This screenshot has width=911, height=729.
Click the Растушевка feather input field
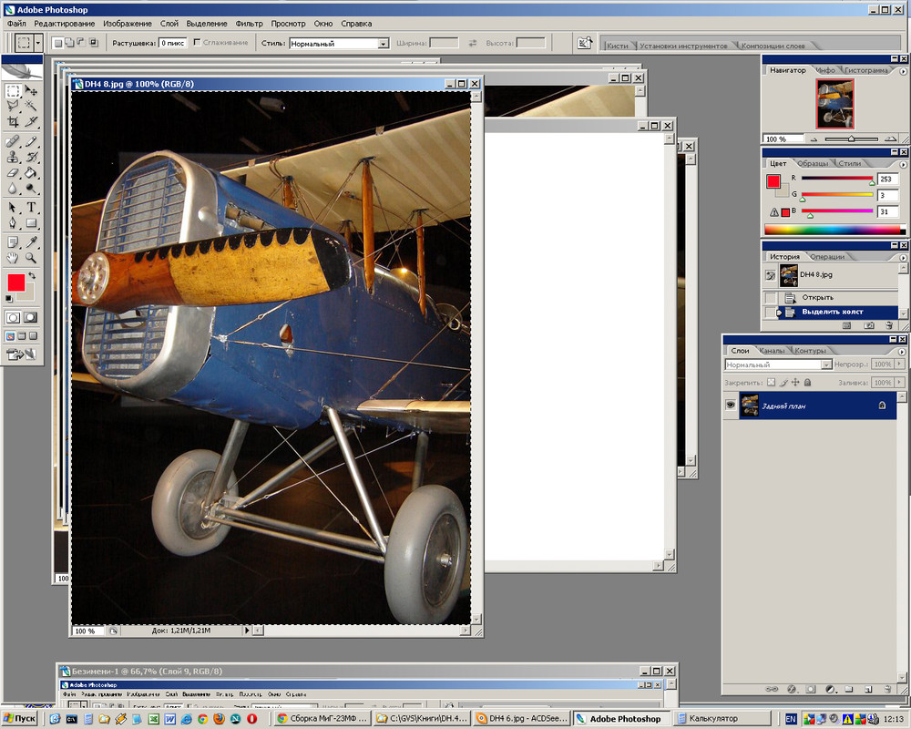click(172, 43)
